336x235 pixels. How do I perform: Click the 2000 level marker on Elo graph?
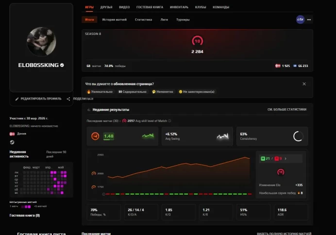tap(94, 173)
